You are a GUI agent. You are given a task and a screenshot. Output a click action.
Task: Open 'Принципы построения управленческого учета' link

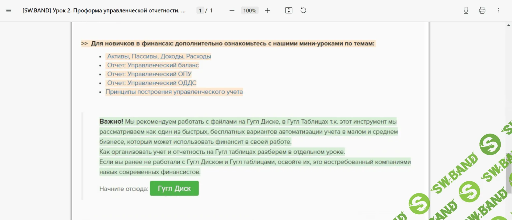[x=174, y=92]
